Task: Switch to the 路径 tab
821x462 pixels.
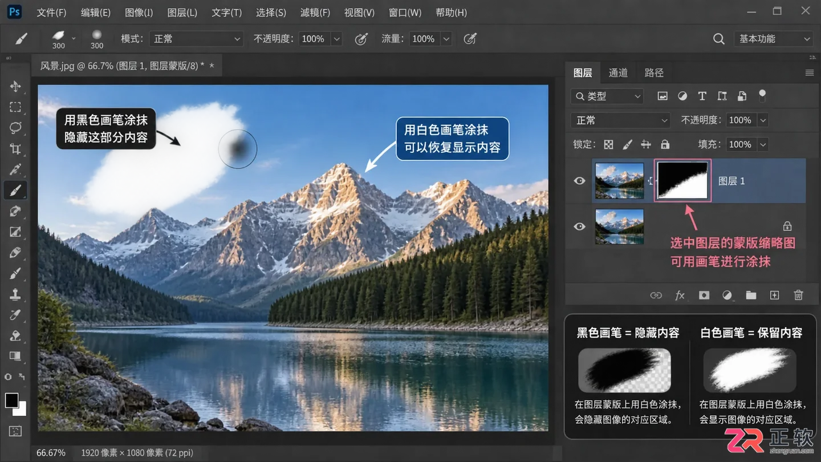Action: [654, 72]
